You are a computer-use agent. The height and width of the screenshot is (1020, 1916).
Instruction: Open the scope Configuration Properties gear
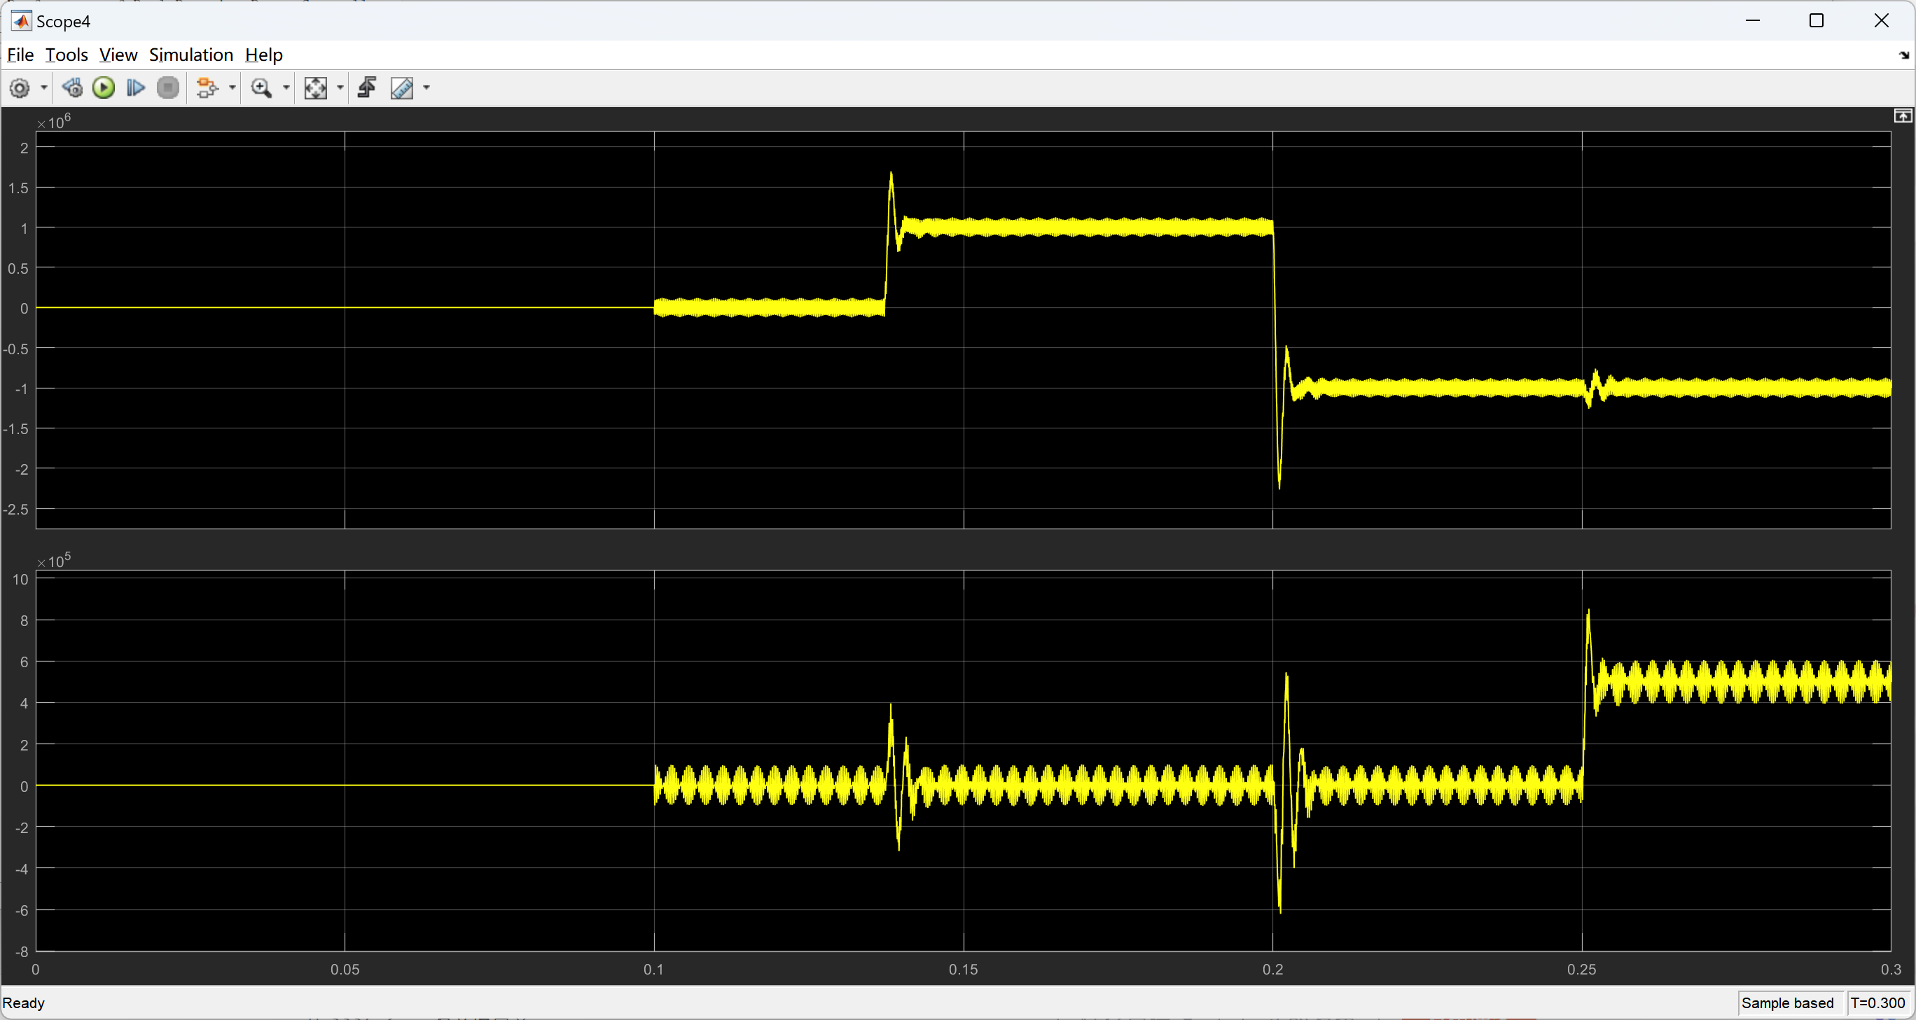[20, 88]
